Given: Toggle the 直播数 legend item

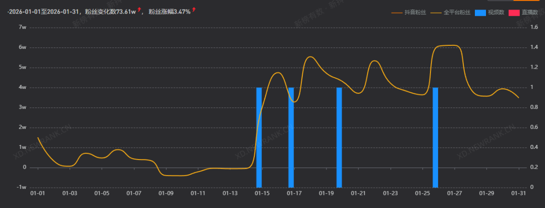Looking at the screenshot, I should (530, 12).
